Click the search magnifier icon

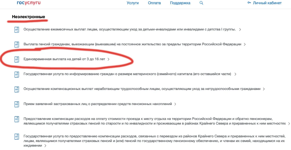point(201,3)
